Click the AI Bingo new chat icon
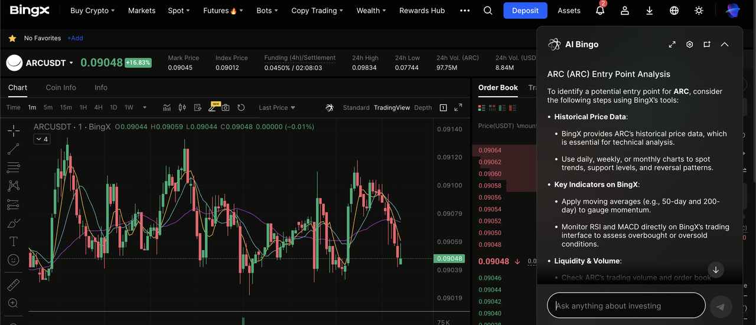The width and height of the screenshot is (756, 325). [707, 44]
